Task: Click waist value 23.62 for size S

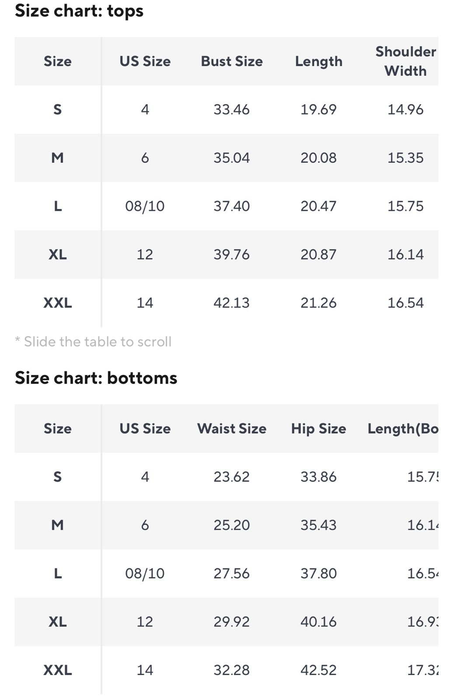Action: coord(232,477)
